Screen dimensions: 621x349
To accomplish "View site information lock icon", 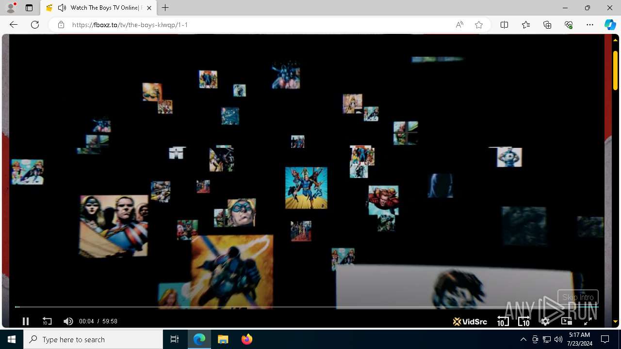I will pyautogui.click(x=61, y=25).
